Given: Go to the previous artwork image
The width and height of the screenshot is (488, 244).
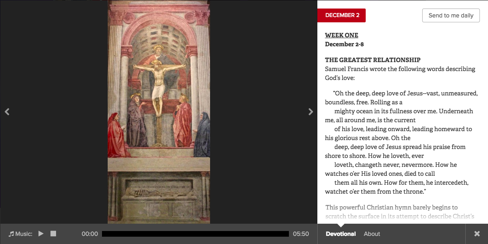Looking at the screenshot, I should point(7,112).
